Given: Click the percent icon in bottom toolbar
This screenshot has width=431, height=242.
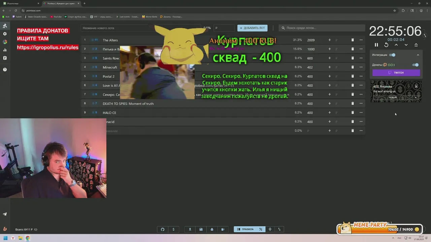Looking at the screenshot, I should pos(261,229).
